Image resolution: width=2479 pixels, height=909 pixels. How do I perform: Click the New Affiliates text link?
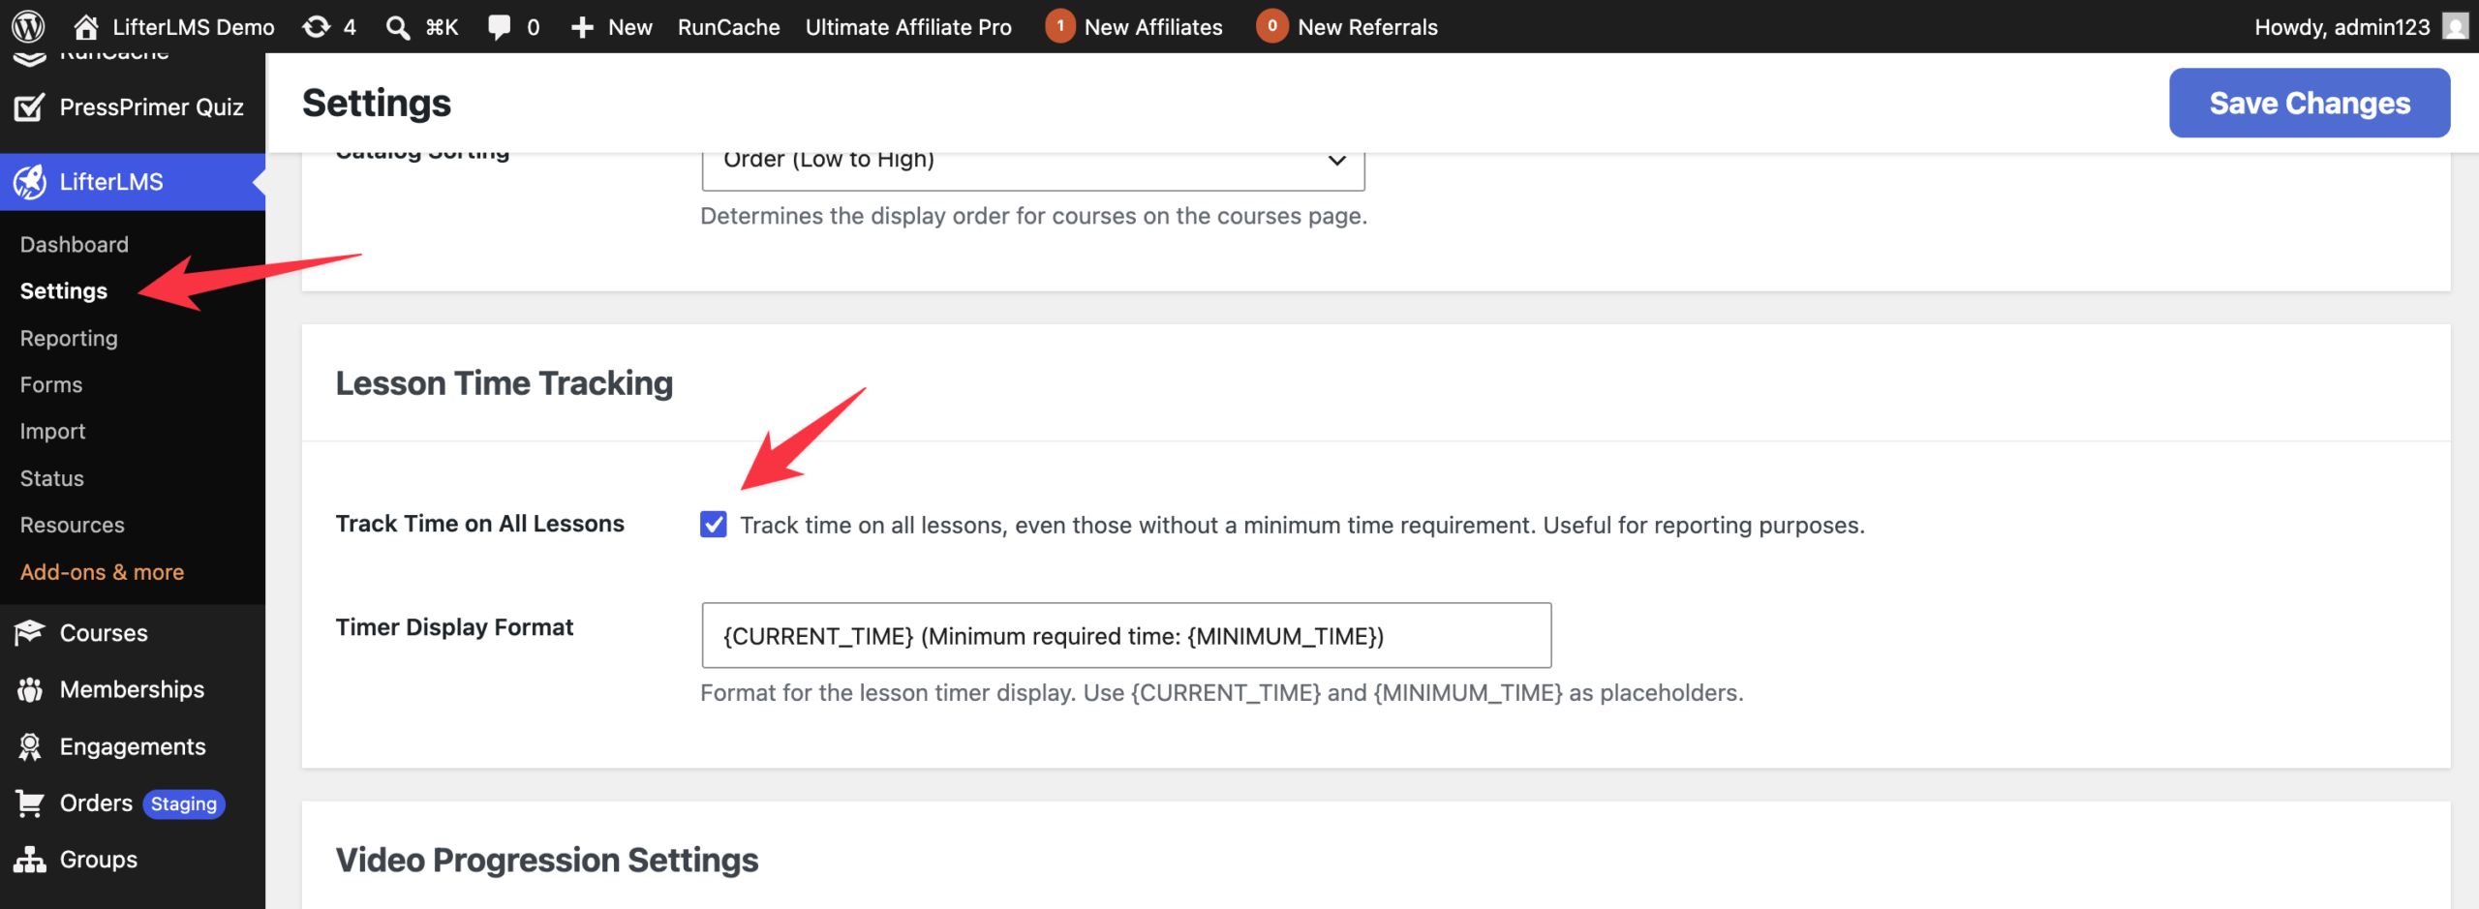tap(1152, 26)
